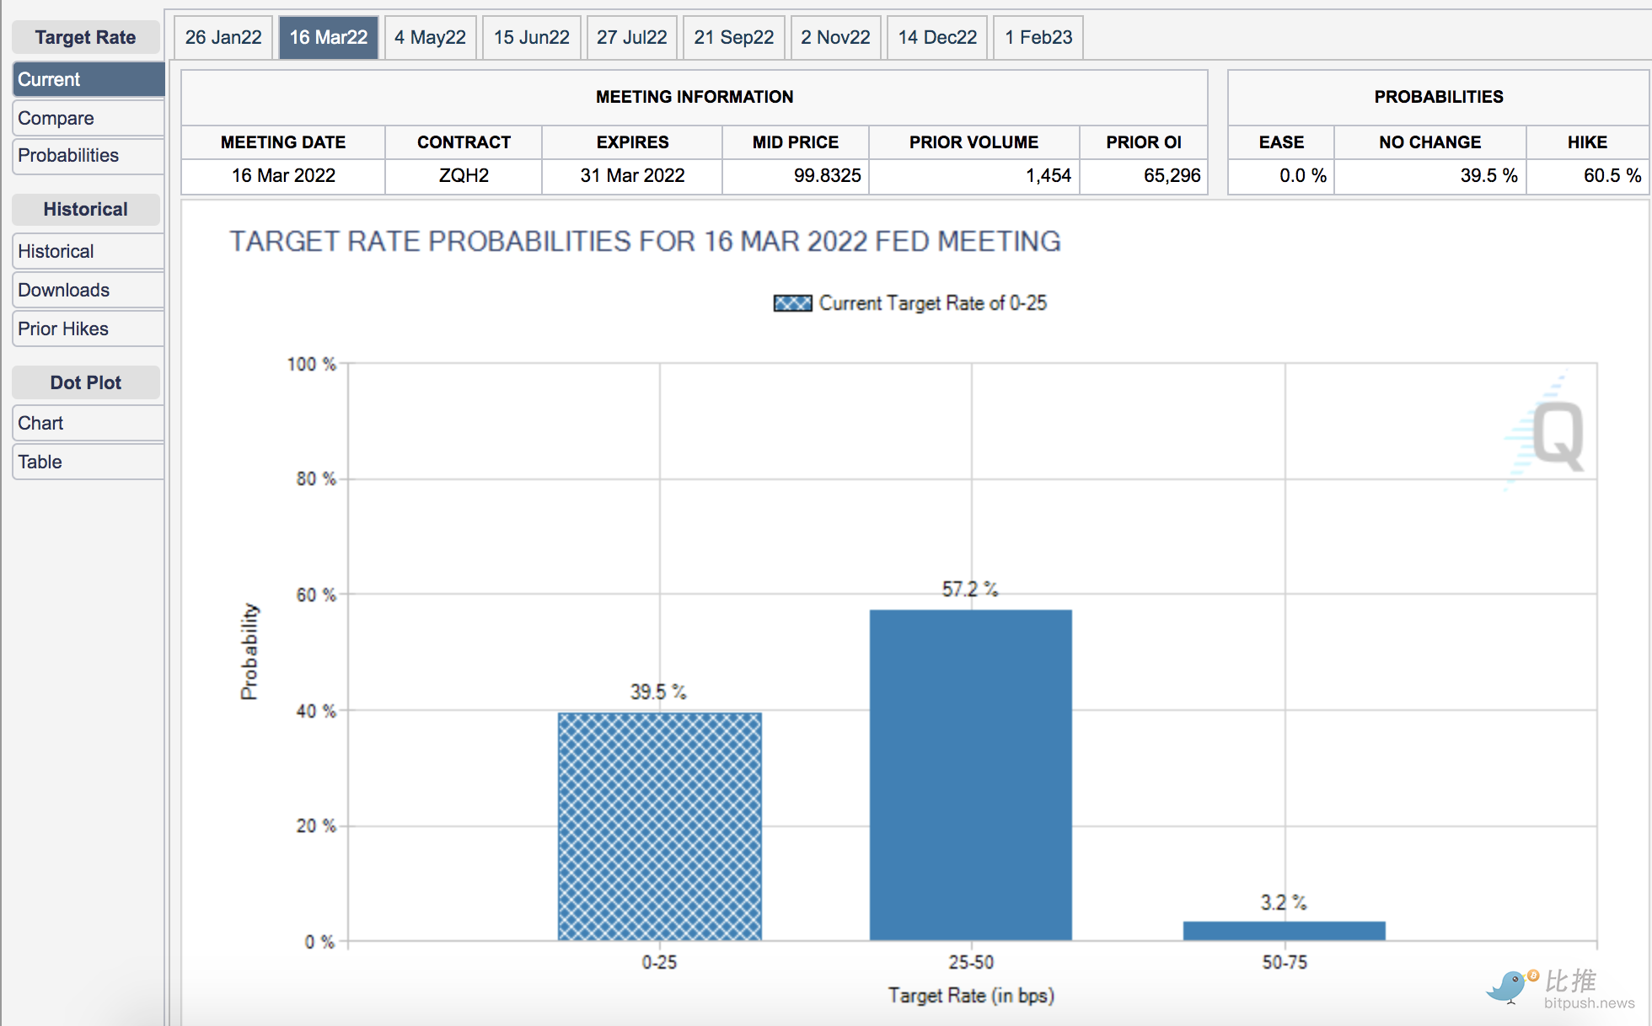
Task: Click the MEETING INFORMATION table heading
Action: 695,97
